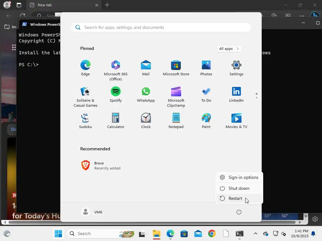Open the Edge profile avatar
This screenshot has width=322, height=241.
7,5
